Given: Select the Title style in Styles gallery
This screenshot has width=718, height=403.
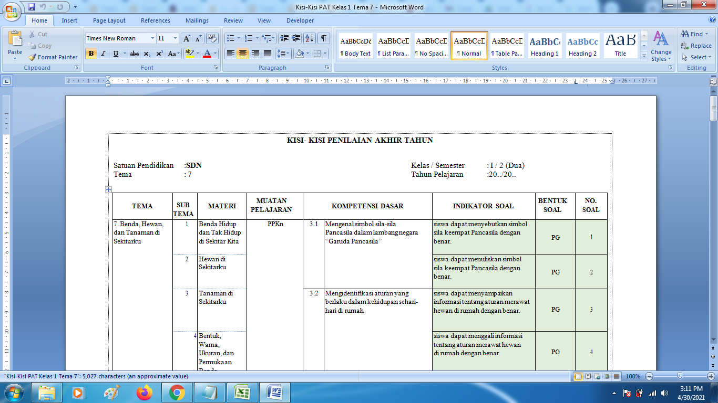Looking at the screenshot, I should 620,46.
